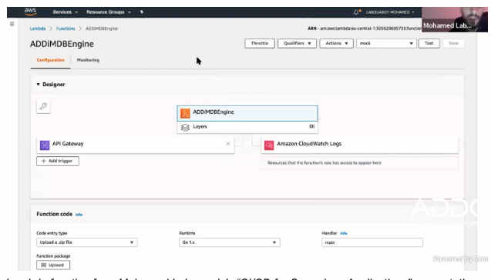Open the Runtime Go 1.x dropdown
Viewport: 491px width, 280px height.
tap(230, 242)
